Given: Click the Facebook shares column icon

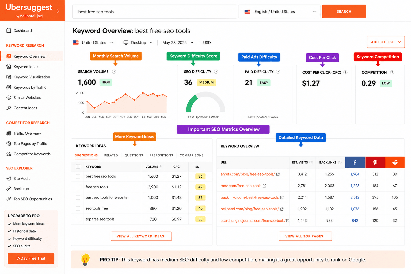Looking at the screenshot, I should pyautogui.click(x=355, y=162).
